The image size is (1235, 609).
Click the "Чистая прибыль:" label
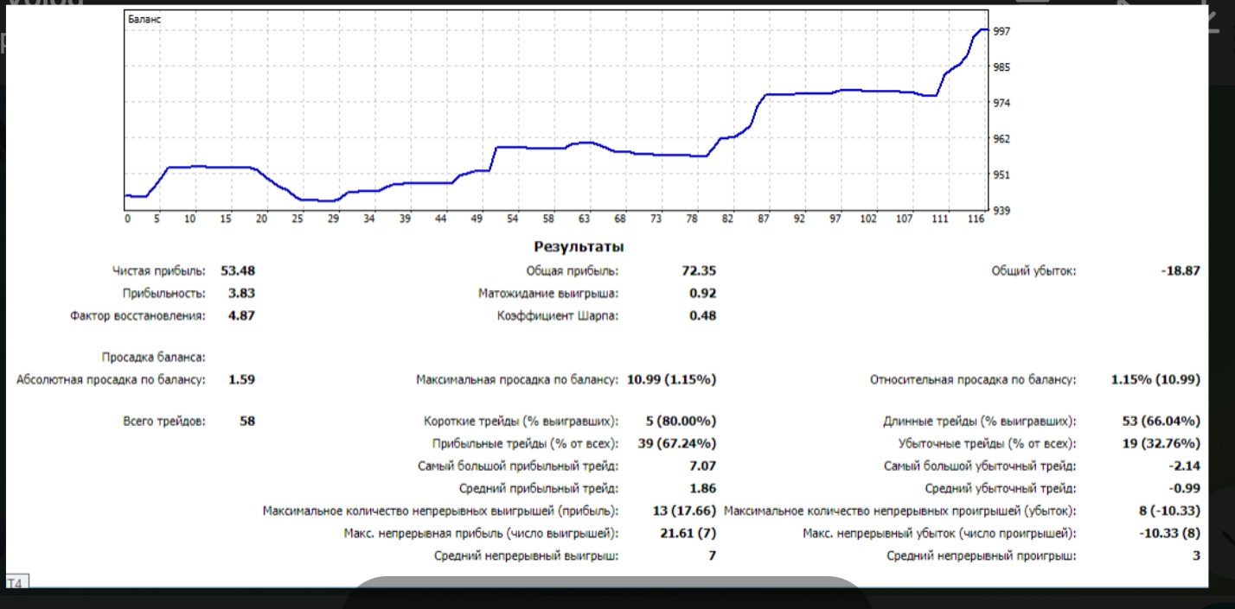pos(159,271)
